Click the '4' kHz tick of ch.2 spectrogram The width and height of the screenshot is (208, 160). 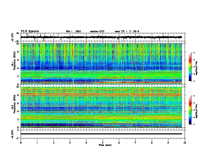point(18,111)
